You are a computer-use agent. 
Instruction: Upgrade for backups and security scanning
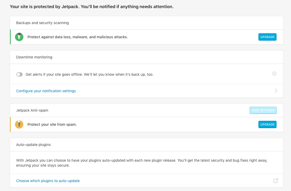267,37
